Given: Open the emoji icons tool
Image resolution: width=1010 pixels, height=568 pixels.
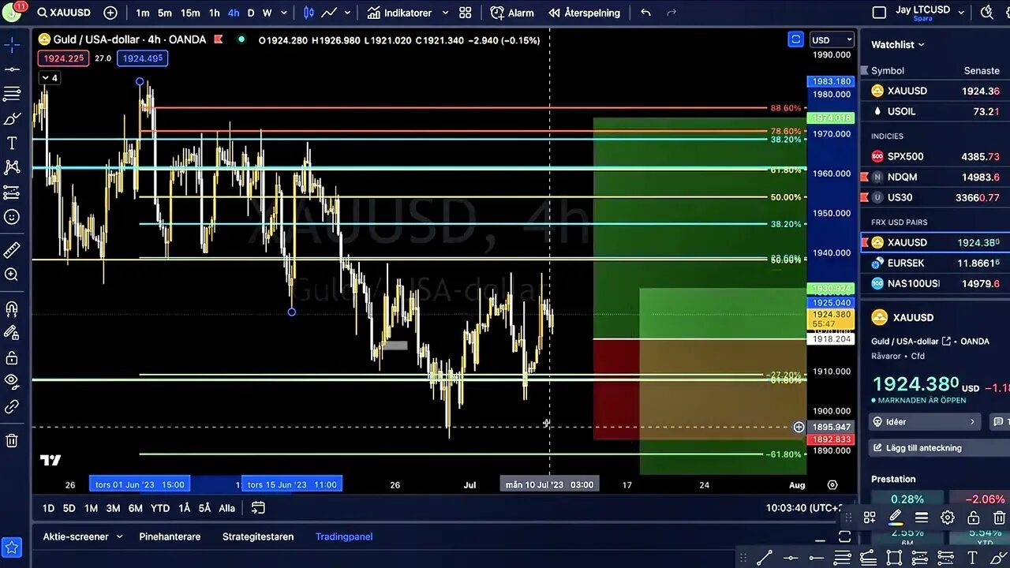Looking at the screenshot, I should [x=12, y=216].
